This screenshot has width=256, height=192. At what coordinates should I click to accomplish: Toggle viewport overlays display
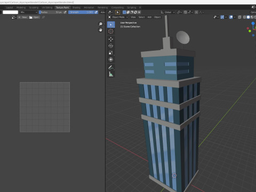point(231,17)
